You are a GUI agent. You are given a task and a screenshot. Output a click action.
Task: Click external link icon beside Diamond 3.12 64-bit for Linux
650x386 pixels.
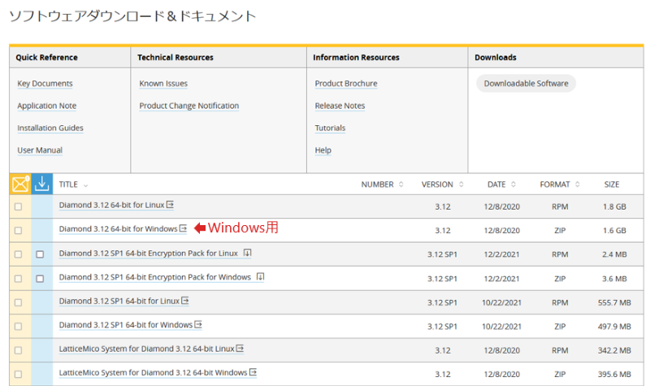[170, 205]
